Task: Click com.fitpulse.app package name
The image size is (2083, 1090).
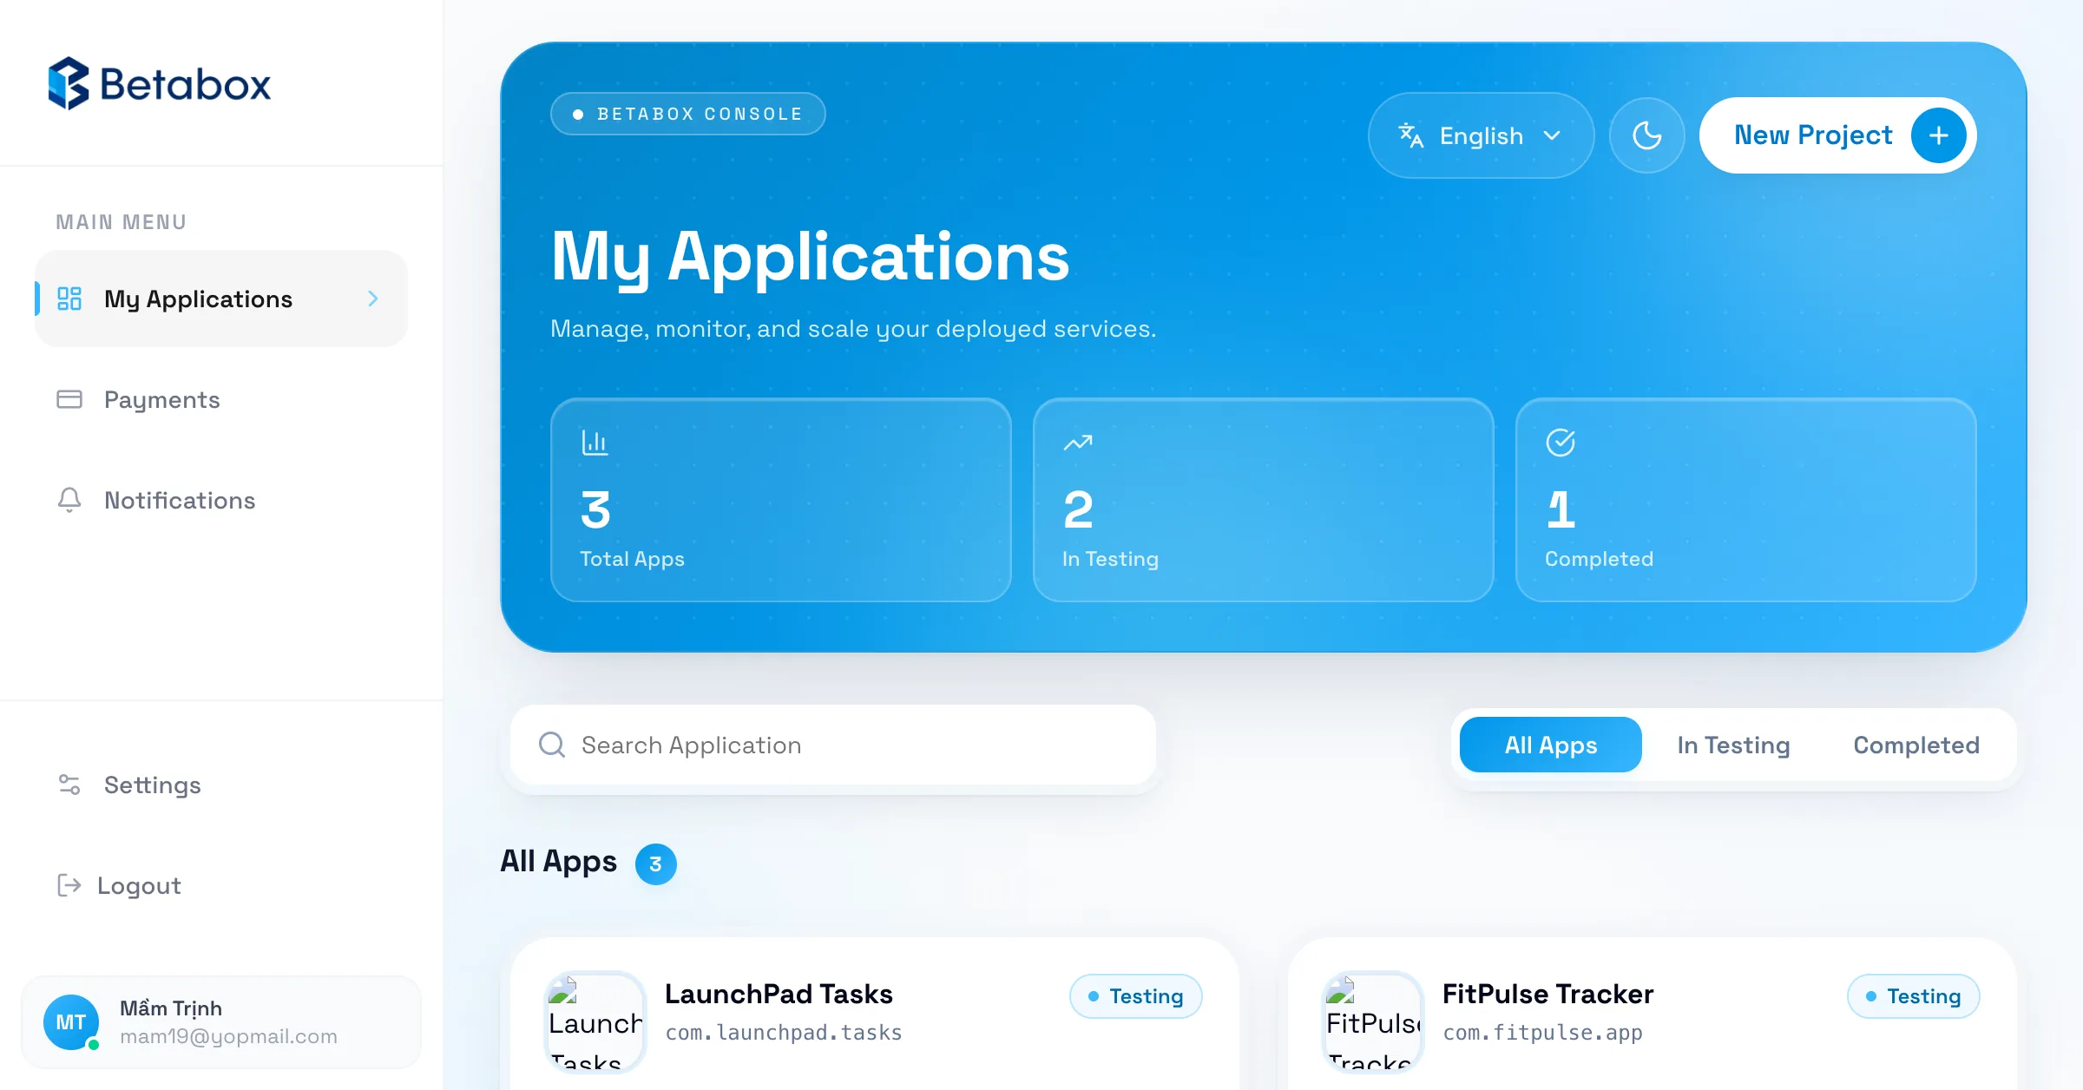Action: [1542, 1033]
